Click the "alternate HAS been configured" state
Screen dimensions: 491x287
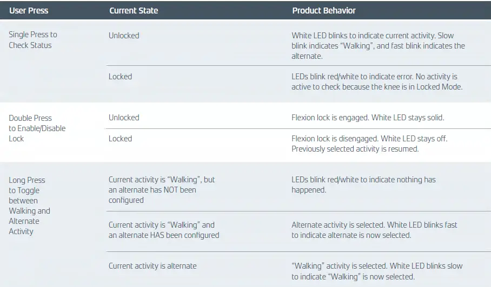(164, 230)
